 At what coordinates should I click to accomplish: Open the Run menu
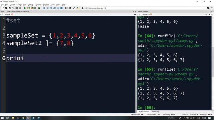click(25, 5)
